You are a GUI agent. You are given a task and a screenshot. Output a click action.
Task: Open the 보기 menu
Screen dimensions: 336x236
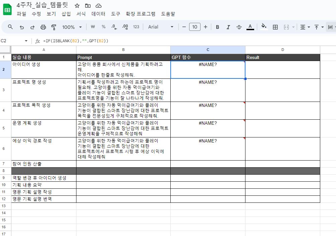click(x=51, y=14)
